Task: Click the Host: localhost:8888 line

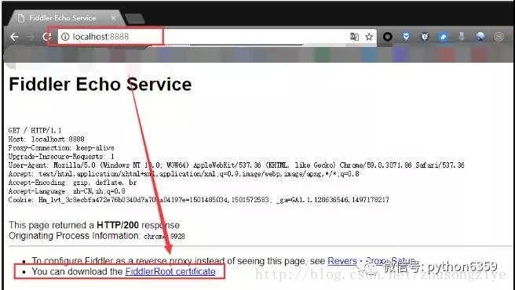Action: pos(46,139)
